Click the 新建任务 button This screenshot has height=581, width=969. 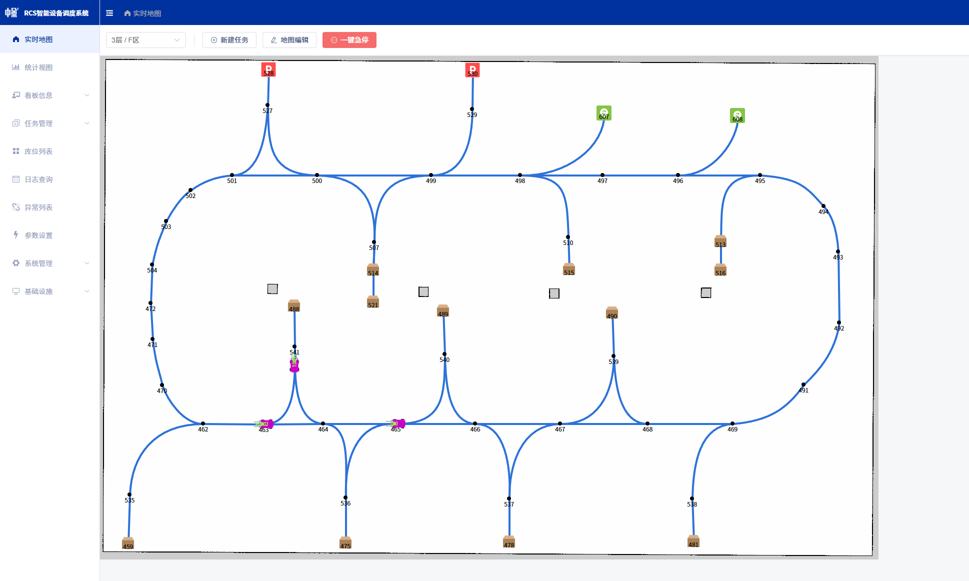click(229, 40)
